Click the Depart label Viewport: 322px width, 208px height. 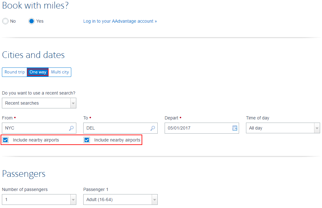point(172,118)
